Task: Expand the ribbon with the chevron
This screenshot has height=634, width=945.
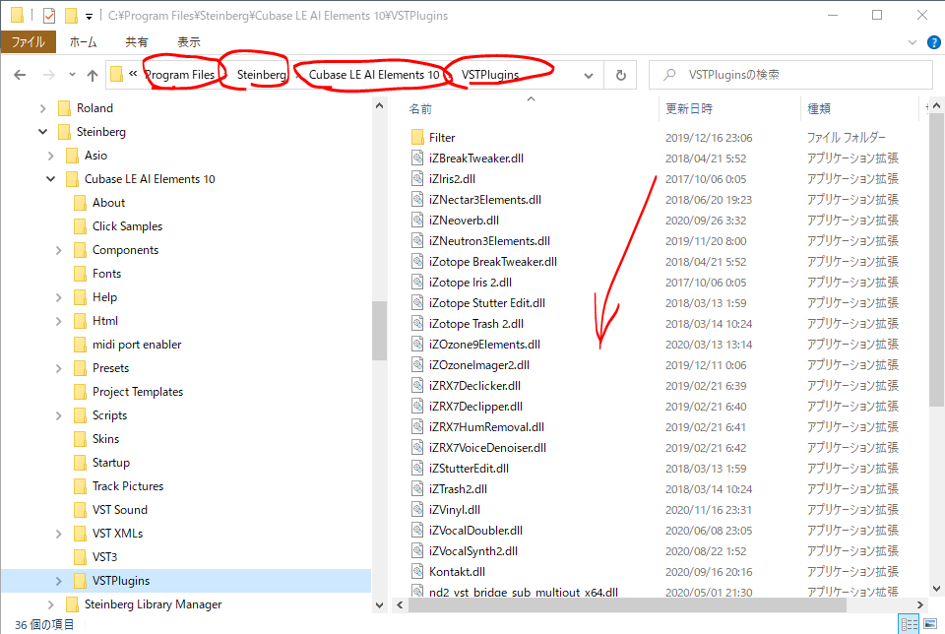Action: [x=913, y=42]
